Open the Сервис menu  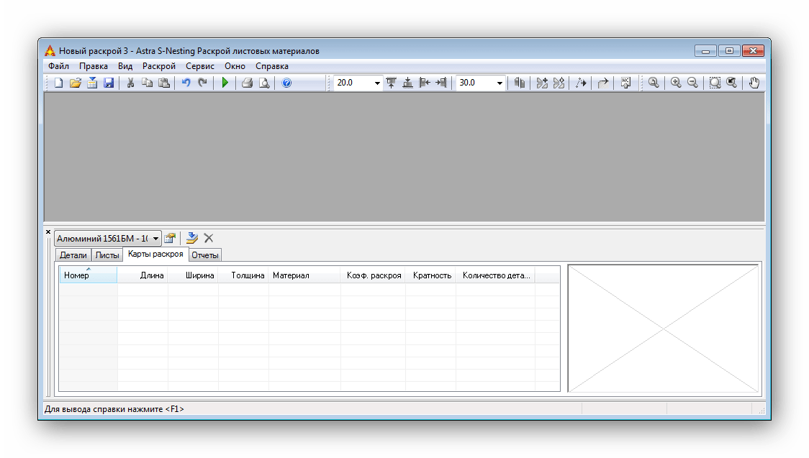[199, 66]
